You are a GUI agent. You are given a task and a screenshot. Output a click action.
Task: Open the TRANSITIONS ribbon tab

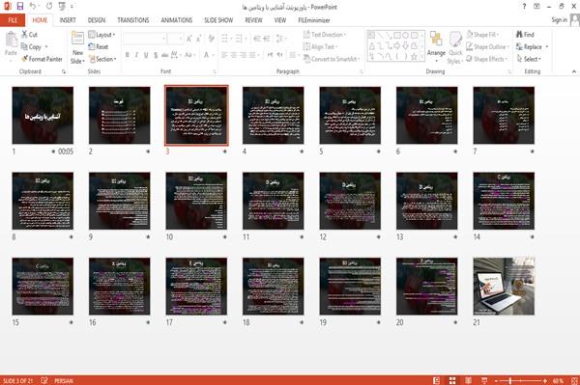click(x=133, y=20)
